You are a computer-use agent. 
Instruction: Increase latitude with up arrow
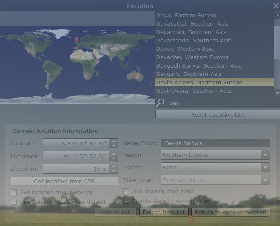click(x=114, y=141)
